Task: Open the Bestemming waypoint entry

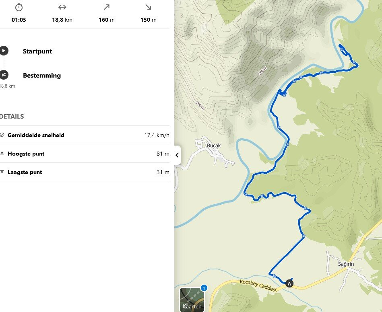Action: [41, 76]
